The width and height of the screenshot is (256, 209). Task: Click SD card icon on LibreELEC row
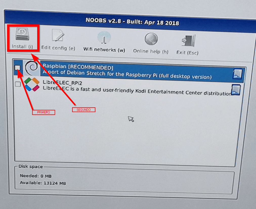236,90
